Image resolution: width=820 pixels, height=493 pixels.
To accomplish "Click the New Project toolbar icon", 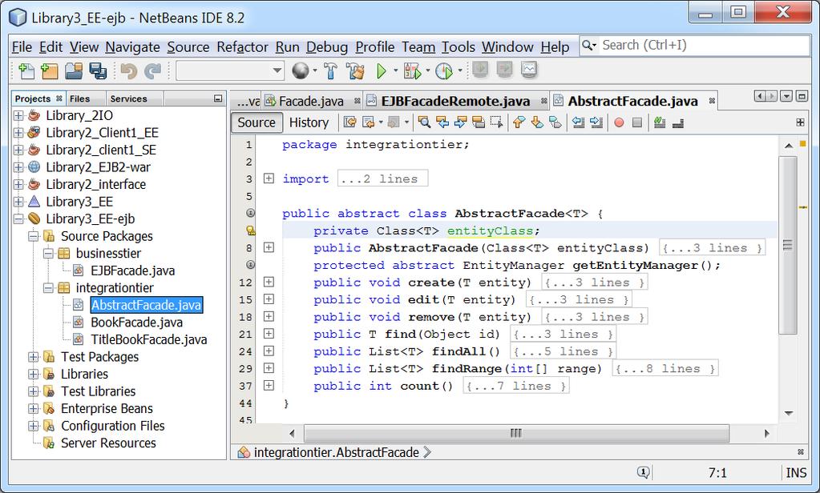I will click(49, 70).
